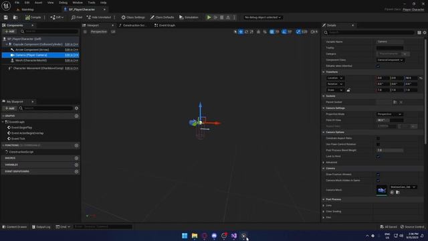Click the Save blueprint icon
428x241 pixels.
(6, 17)
